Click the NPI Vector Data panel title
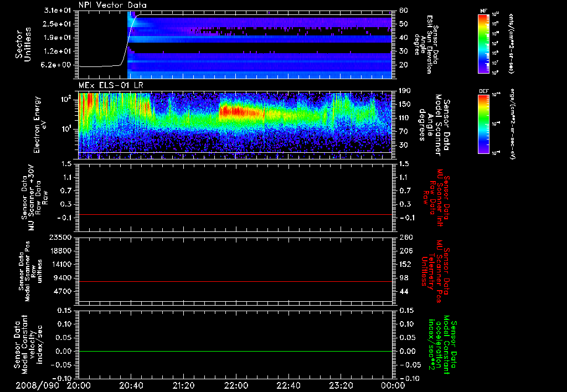The image size is (567, 392). (112, 5)
